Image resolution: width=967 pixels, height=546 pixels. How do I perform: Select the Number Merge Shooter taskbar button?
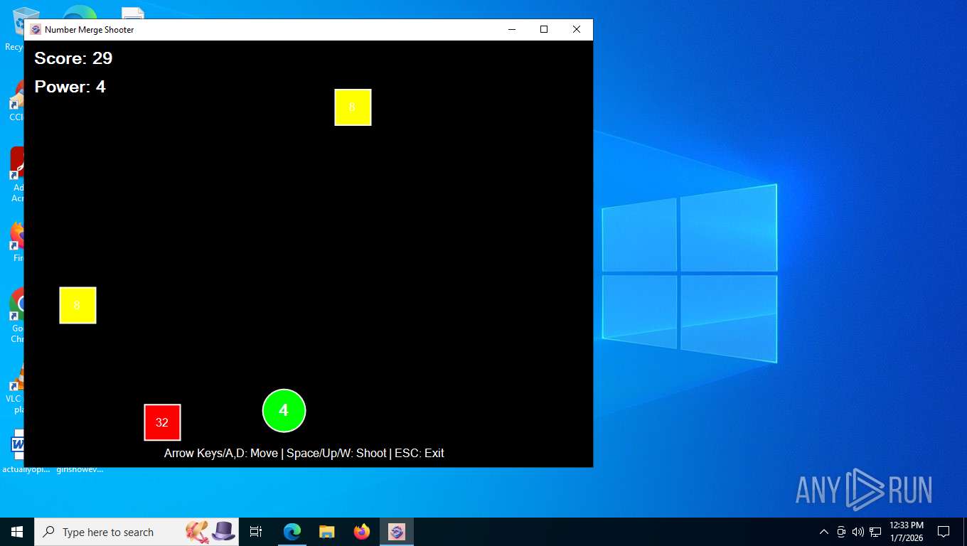(397, 532)
